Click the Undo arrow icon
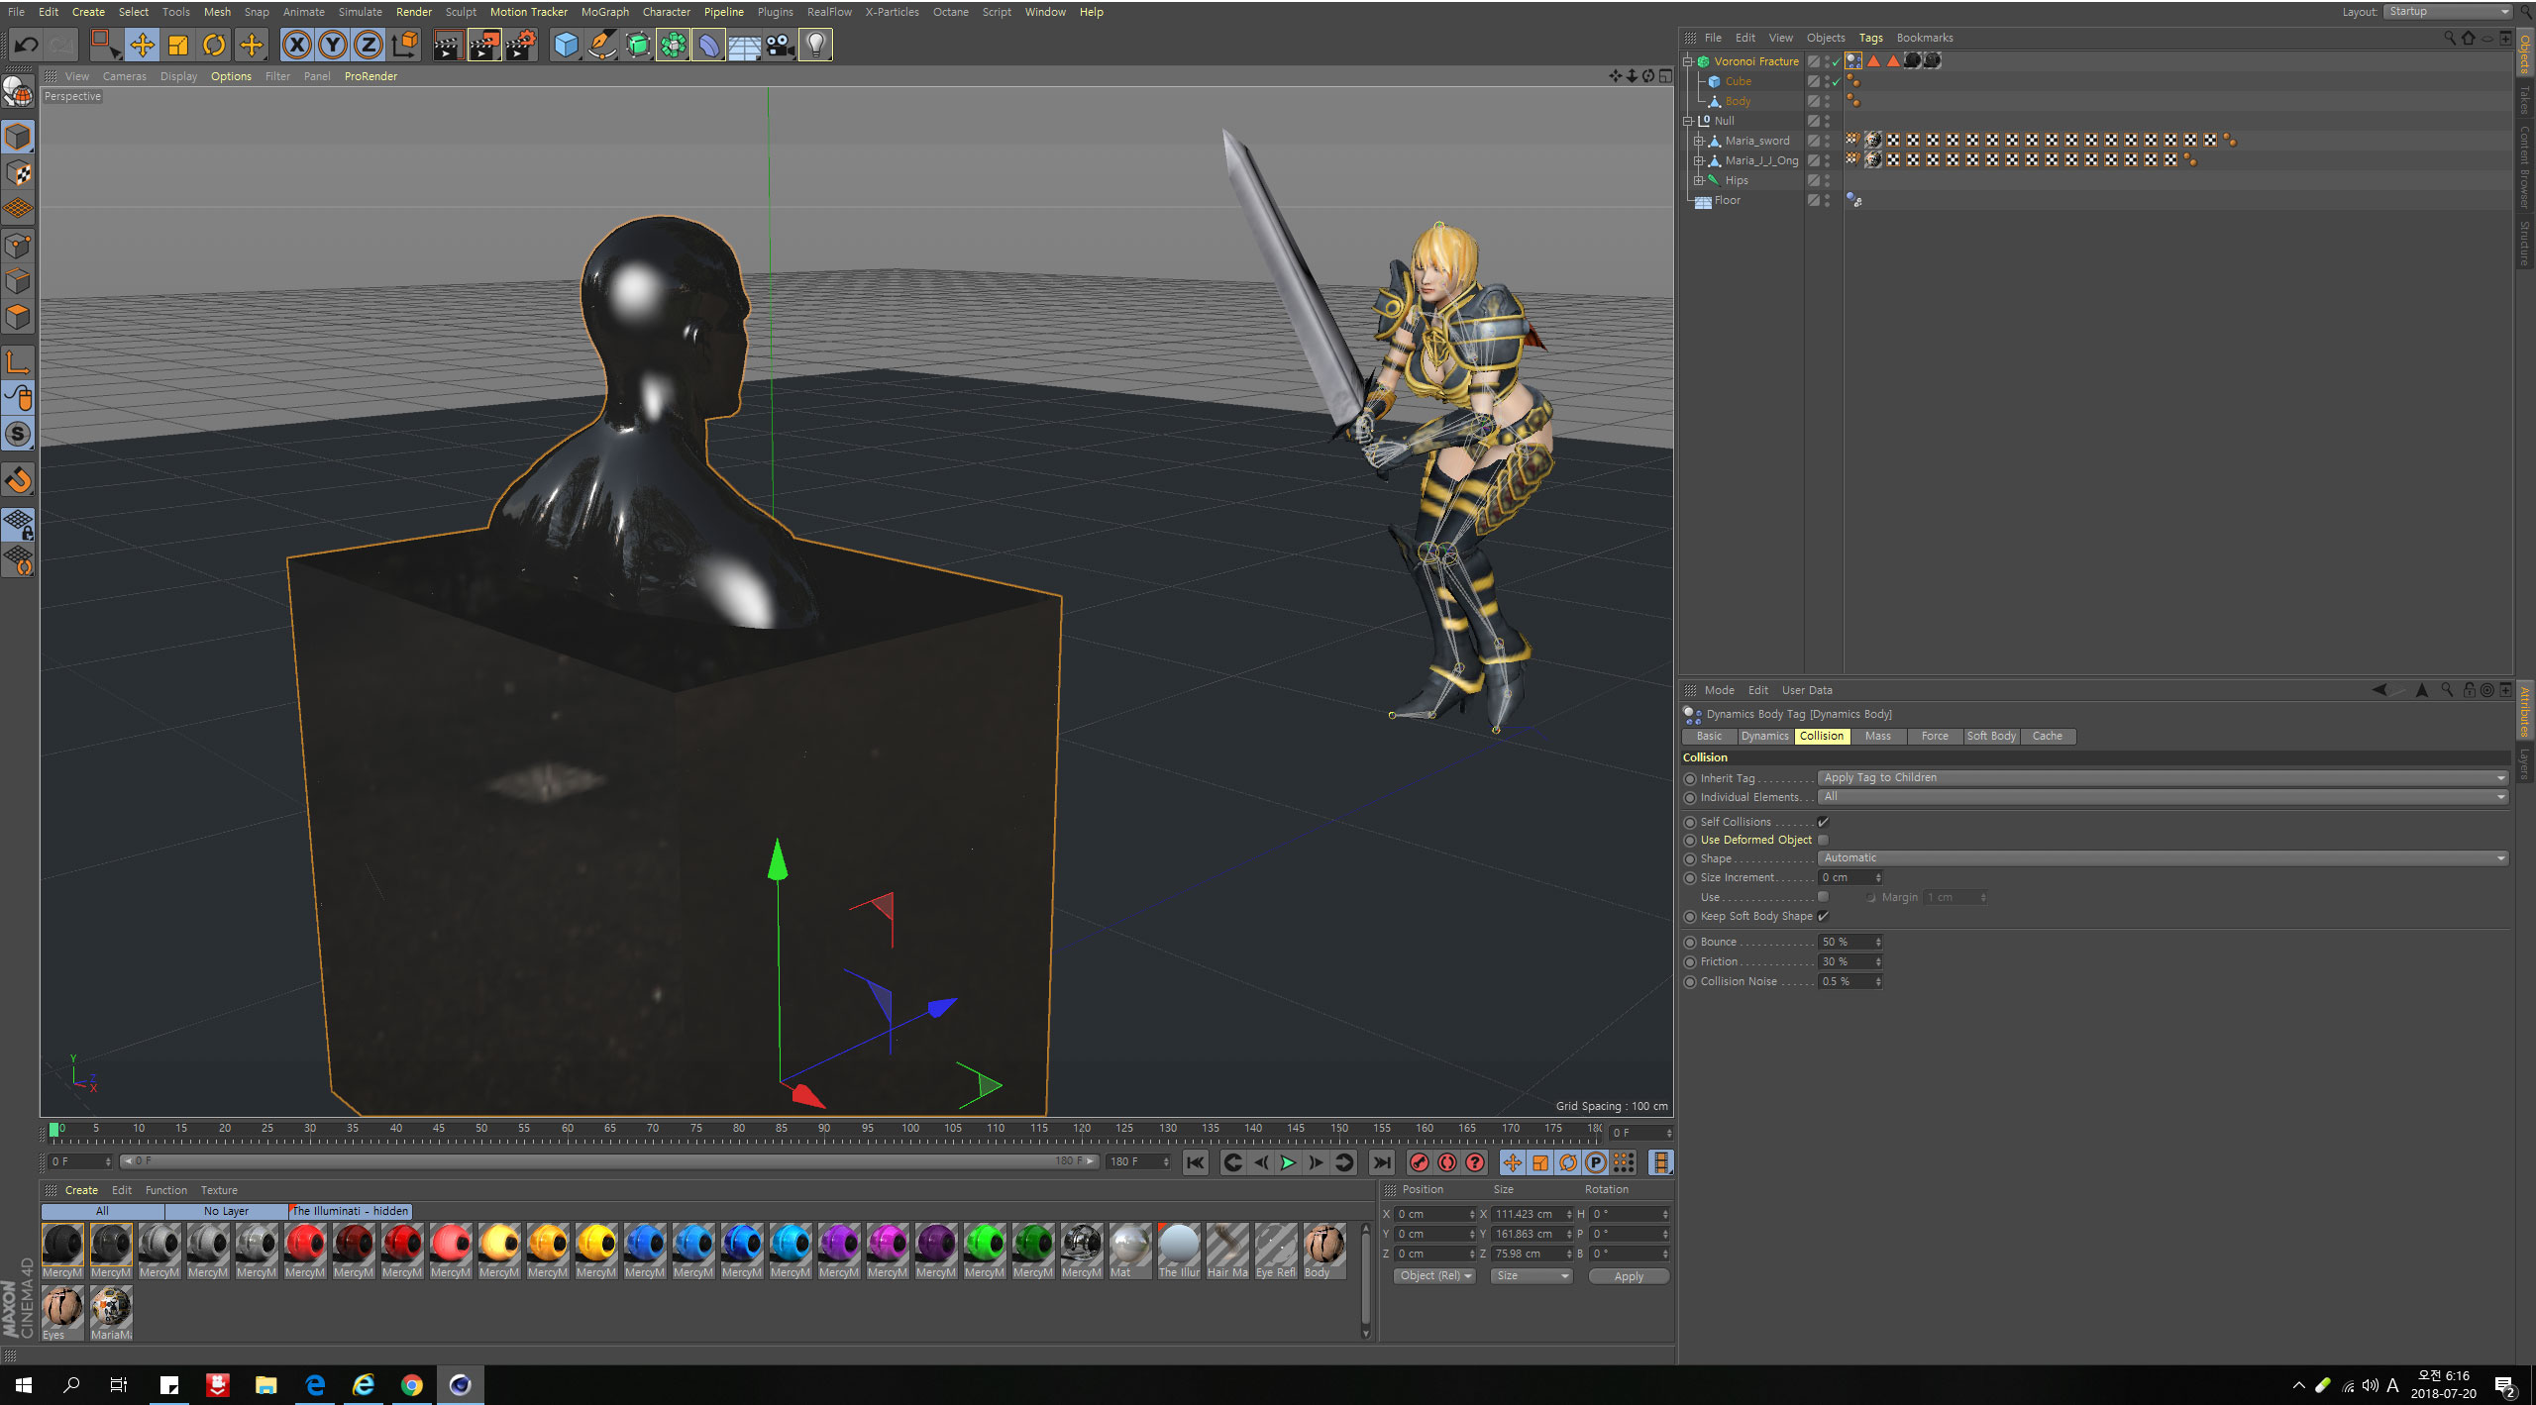2536x1405 pixels. click(26, 45)
